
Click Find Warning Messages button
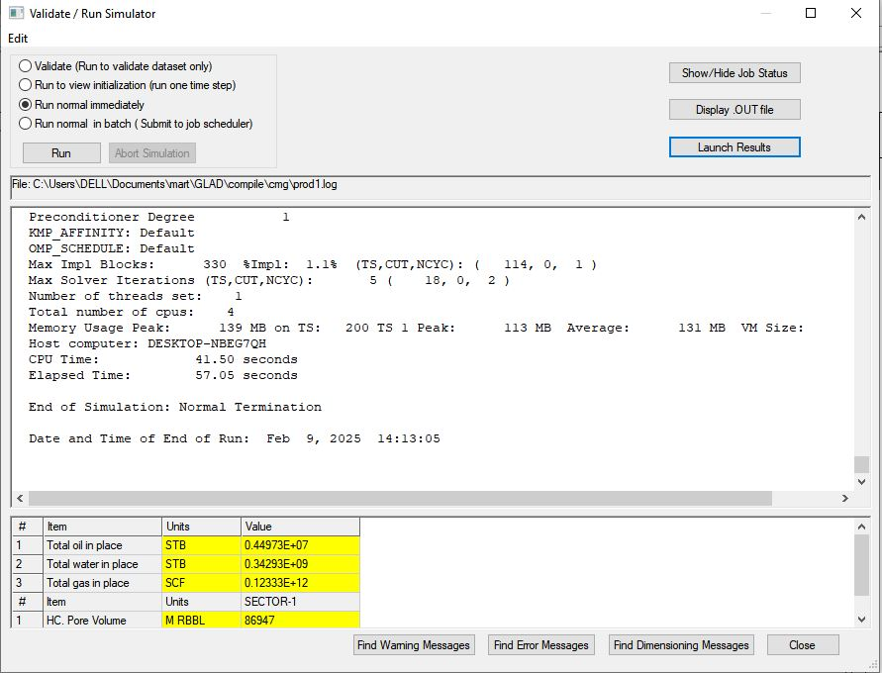414,645
